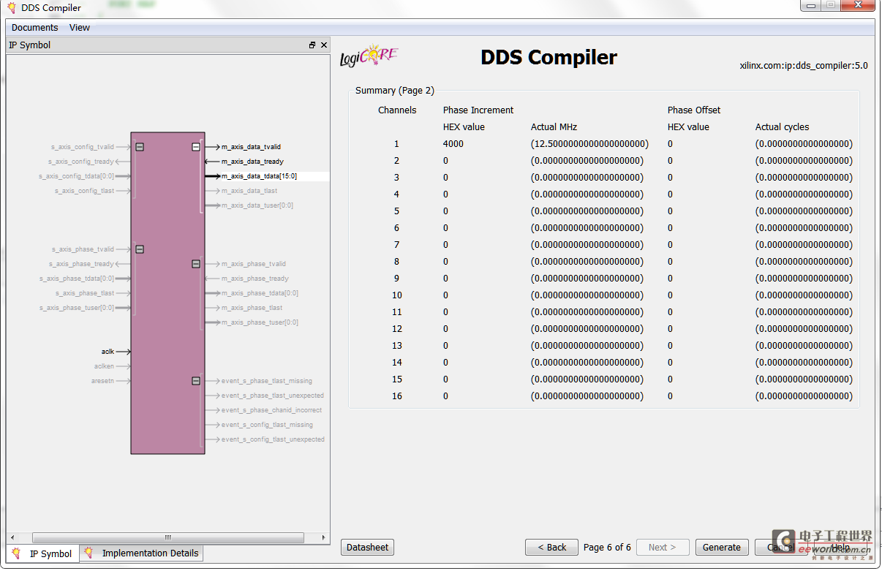Click the 4000 HEX value of channel 1
Screen dimensions: 882x571
tap(453, 144)
